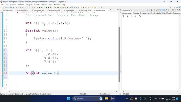Open the Edit menu
This screenshot has width=181, height=102.
pyautogui.click(x=7, y=5)
